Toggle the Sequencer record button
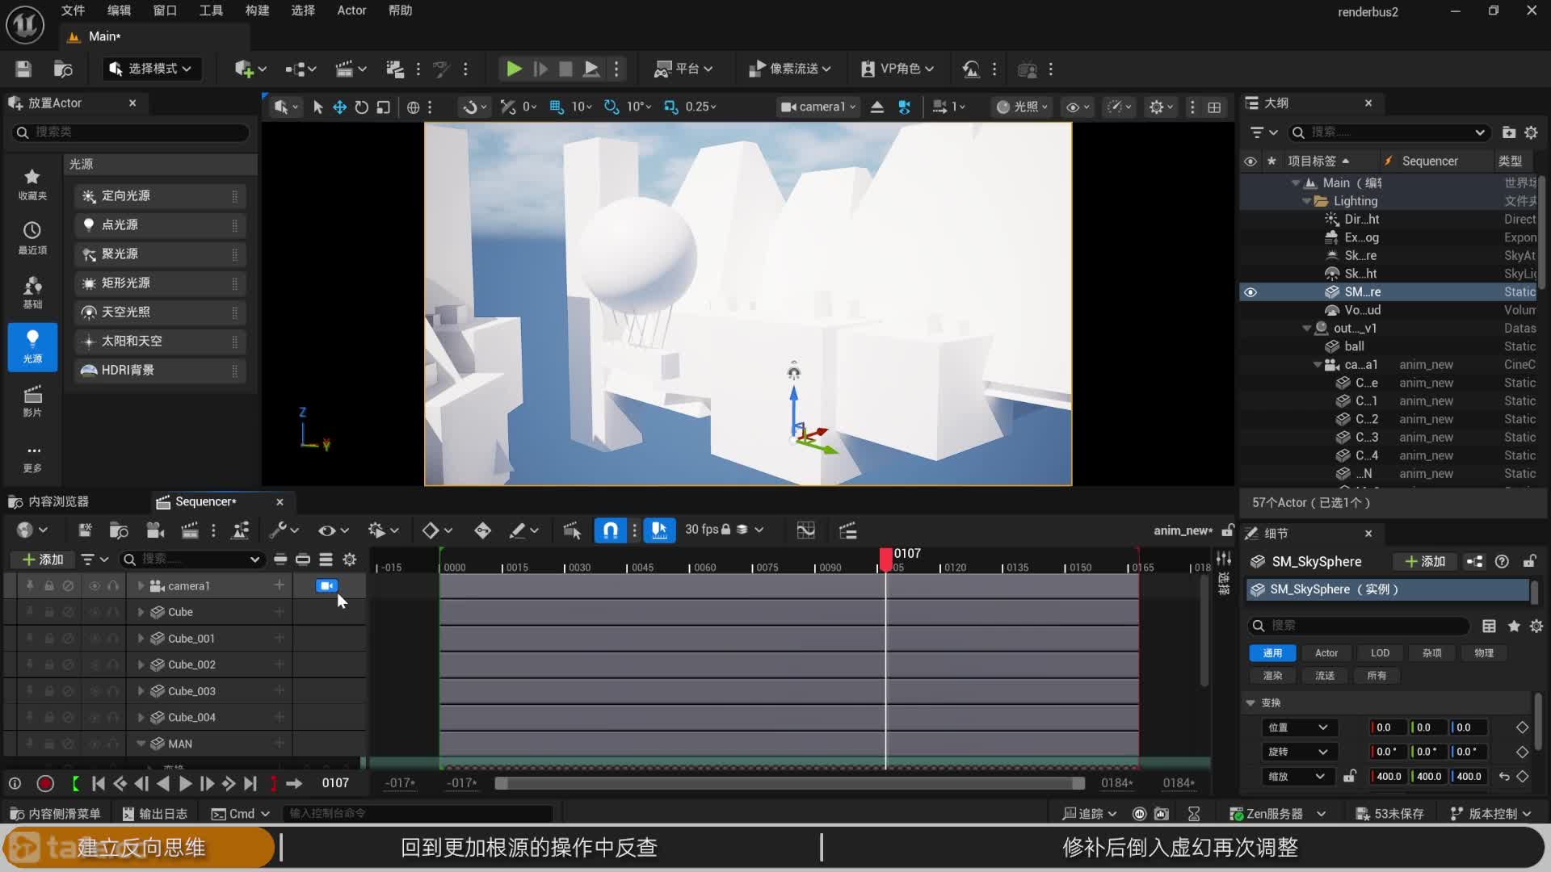The image size is (1551, 872). pyautogui.click(x=45, y=783)
